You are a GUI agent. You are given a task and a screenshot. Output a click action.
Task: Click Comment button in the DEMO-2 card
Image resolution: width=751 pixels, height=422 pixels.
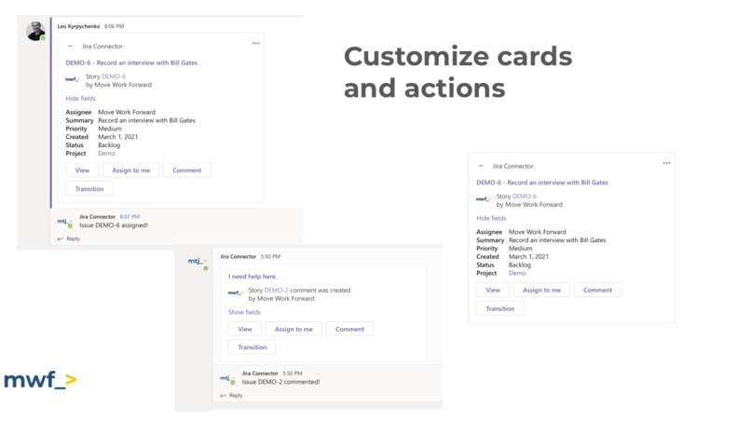pos(349,329)
